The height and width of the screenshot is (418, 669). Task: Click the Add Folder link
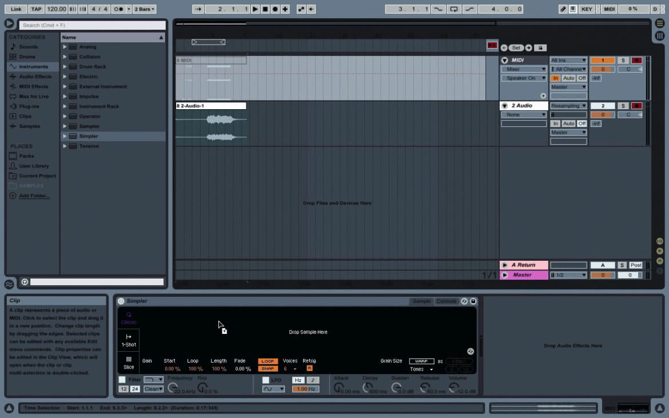pyautogui.click(x=34, y=196)
